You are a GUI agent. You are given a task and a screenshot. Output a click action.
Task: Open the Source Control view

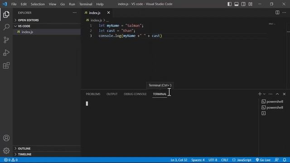coord(6,40)
